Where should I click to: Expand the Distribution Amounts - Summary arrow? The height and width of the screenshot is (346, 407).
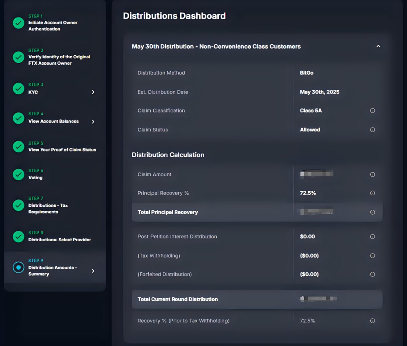[93, 271]
